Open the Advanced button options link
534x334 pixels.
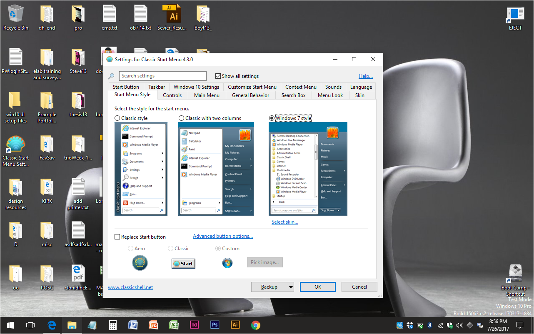[222, 236]
